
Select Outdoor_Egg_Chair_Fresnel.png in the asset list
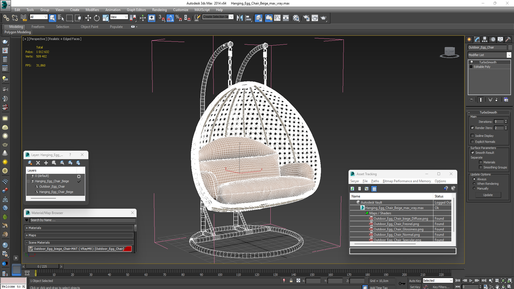coord(396,224)
